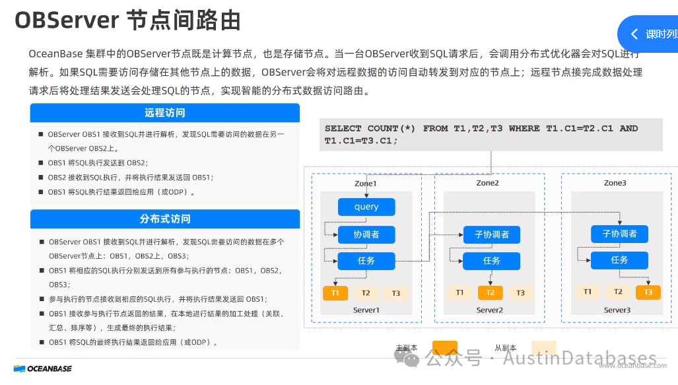
Task: Click bullet 'OBS1 将SQL执行结果返回给应用'
Action: [x=121, y=192]
